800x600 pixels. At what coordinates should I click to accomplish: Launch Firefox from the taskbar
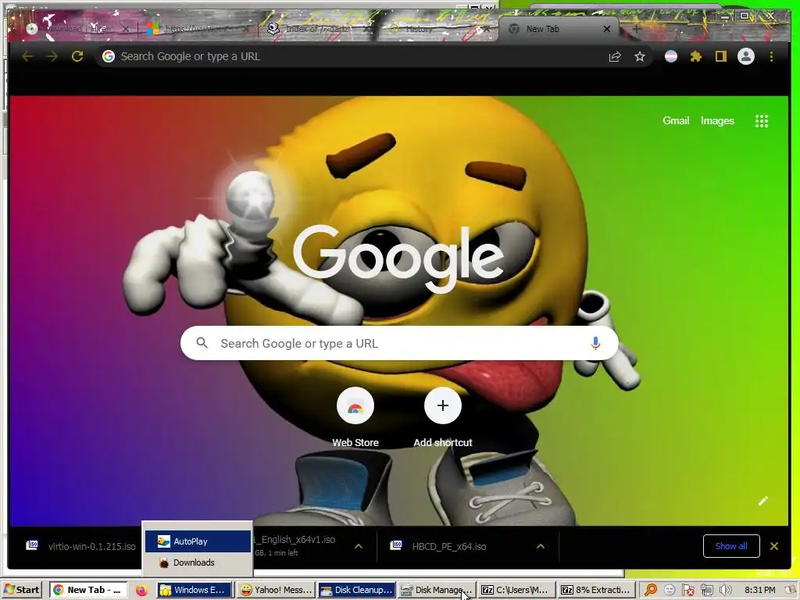point(141,591)
